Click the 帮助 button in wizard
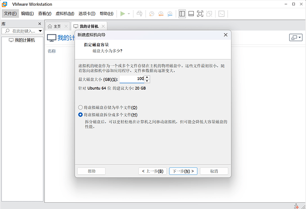The image size is (306, 209). click(91, 171)
